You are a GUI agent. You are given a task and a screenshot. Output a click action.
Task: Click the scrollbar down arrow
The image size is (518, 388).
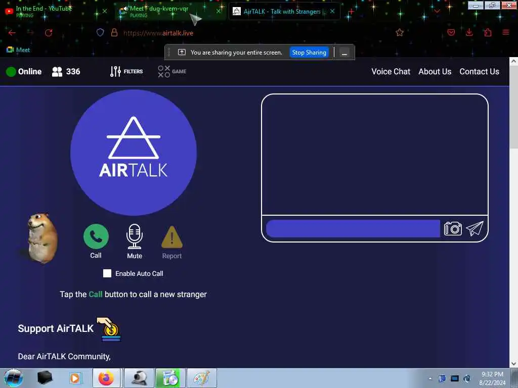pyautogui.click(x=513, y=364)
